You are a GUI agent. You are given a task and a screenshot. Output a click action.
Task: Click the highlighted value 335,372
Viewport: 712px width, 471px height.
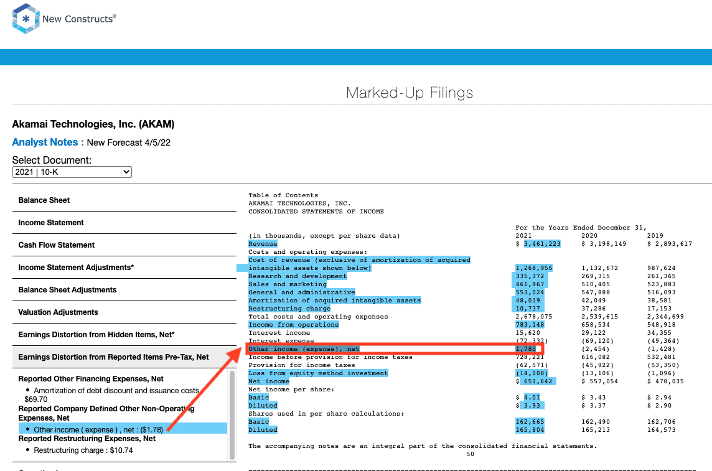pos(530,276)
